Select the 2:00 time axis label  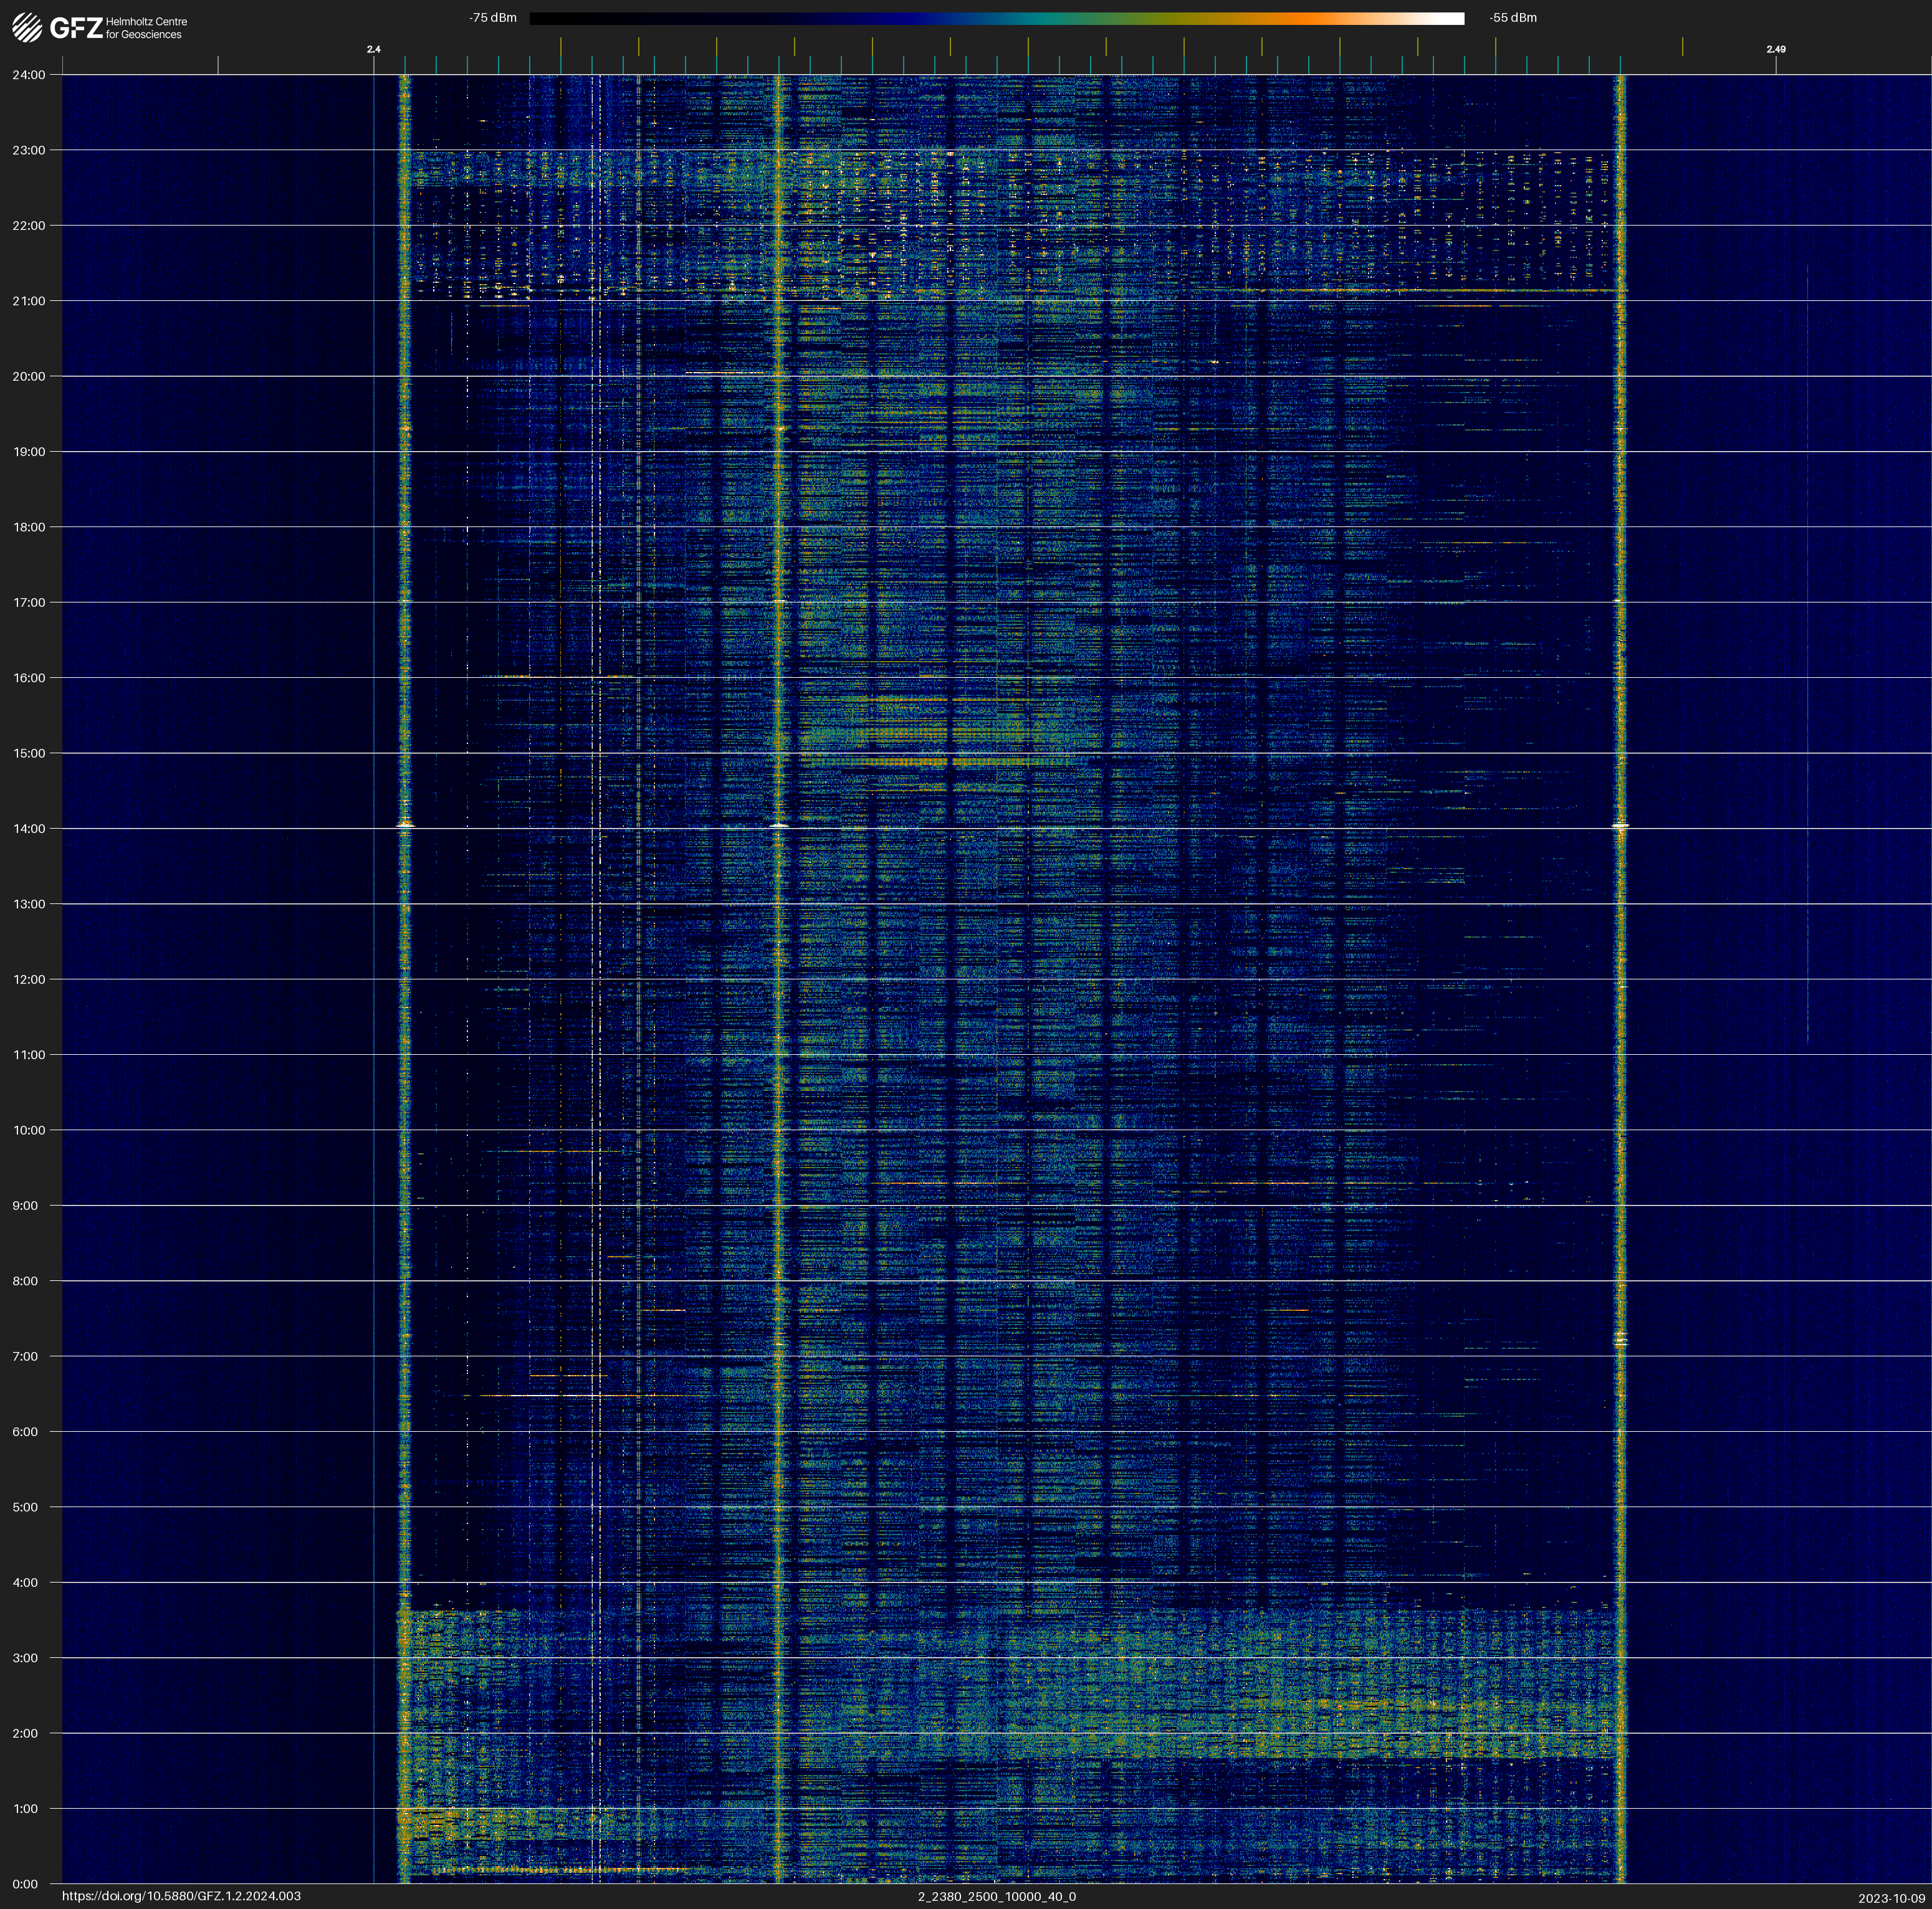[26, 1733]
